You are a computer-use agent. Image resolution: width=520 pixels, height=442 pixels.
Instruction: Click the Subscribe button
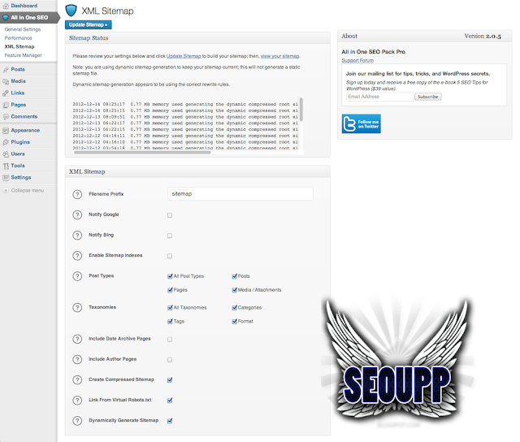(x=428, y=97)
